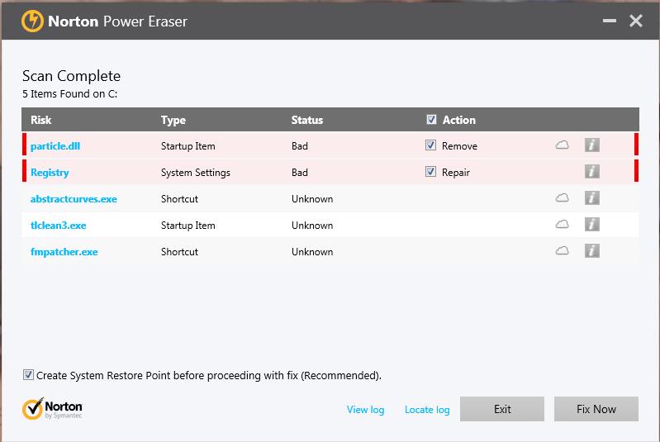Open info icon for fmpatcher.exe row
The image size is (660, 442).
[591, 251]
